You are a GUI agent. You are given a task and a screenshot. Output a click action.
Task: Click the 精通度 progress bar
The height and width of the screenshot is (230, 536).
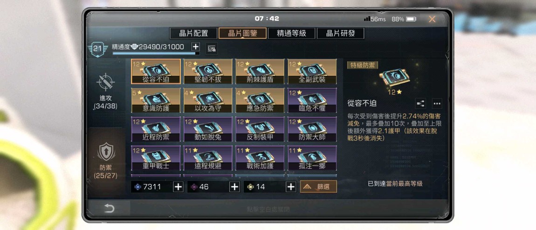tap(156, 53)
